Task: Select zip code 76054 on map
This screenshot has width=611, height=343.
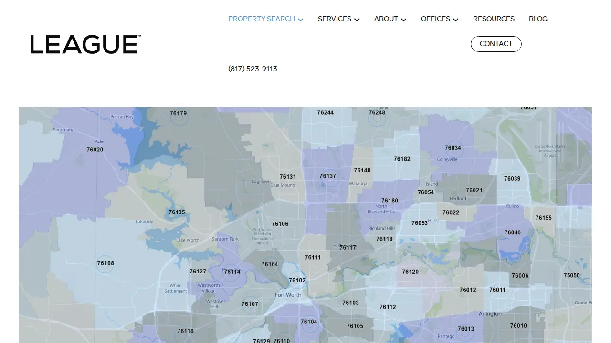Action: tap(426, 192)
